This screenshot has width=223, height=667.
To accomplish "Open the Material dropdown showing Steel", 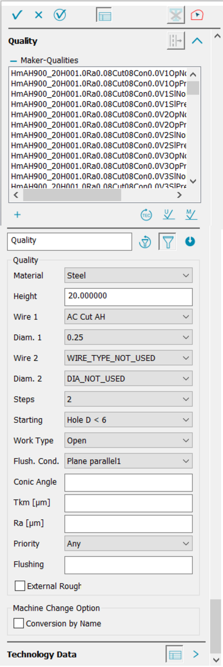I will [128, 276].
